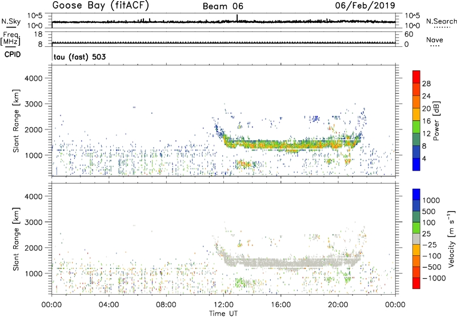Click the "Freq. [MHz]" axis label
This screenshot has width=457, height=317.
point(10,38)
